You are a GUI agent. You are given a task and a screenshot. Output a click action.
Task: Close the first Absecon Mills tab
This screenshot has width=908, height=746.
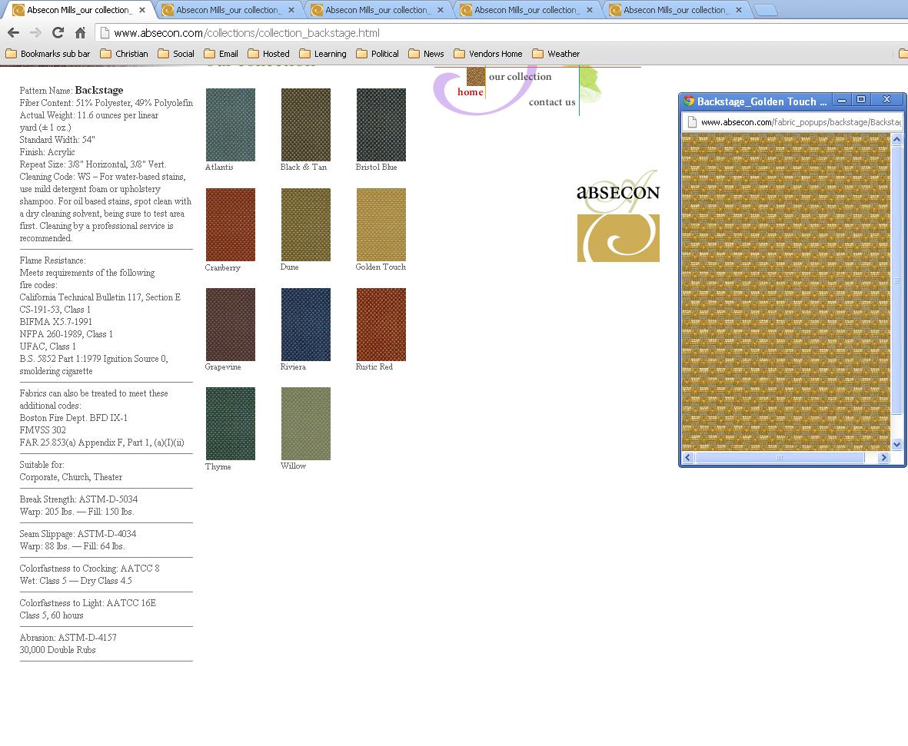(x=142, y=10)
